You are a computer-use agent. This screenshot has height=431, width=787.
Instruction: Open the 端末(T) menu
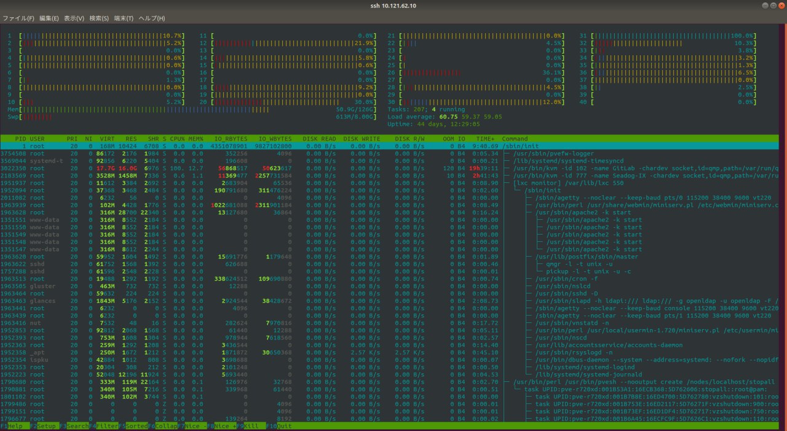tap(124, 18)
